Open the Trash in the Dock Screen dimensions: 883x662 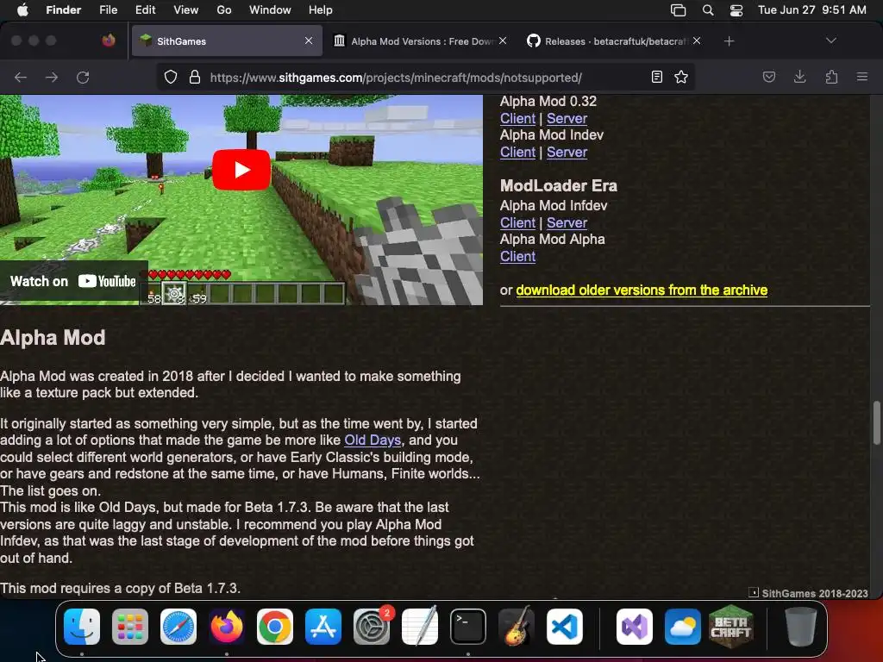[x=800, y=627]
